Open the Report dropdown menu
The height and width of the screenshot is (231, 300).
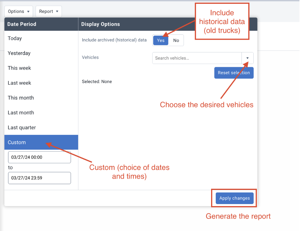pyautogui.click(x=49, y=12)
